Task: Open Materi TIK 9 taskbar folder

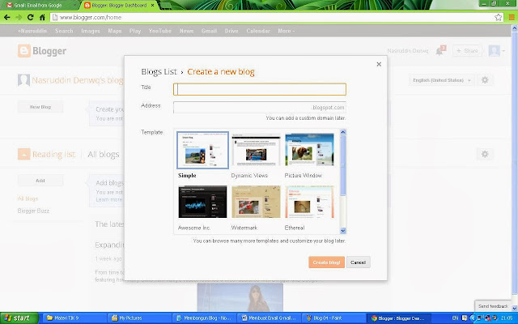Action: point(74,318)
